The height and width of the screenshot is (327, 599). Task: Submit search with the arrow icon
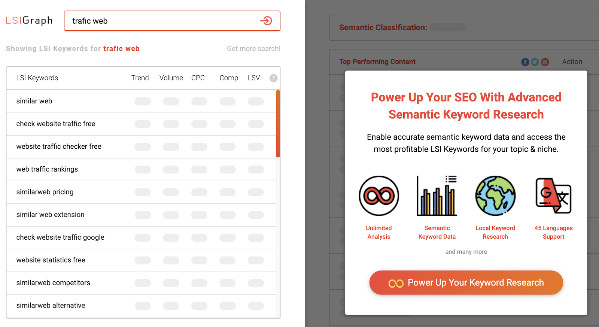266,21
